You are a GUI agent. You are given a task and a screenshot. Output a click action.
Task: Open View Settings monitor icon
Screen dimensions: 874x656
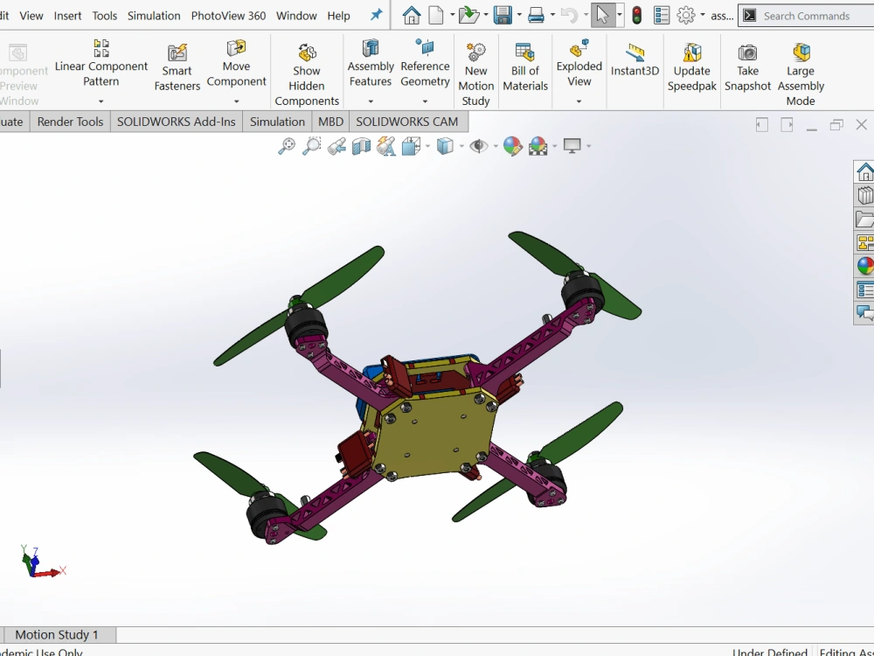tap(572, 146)
